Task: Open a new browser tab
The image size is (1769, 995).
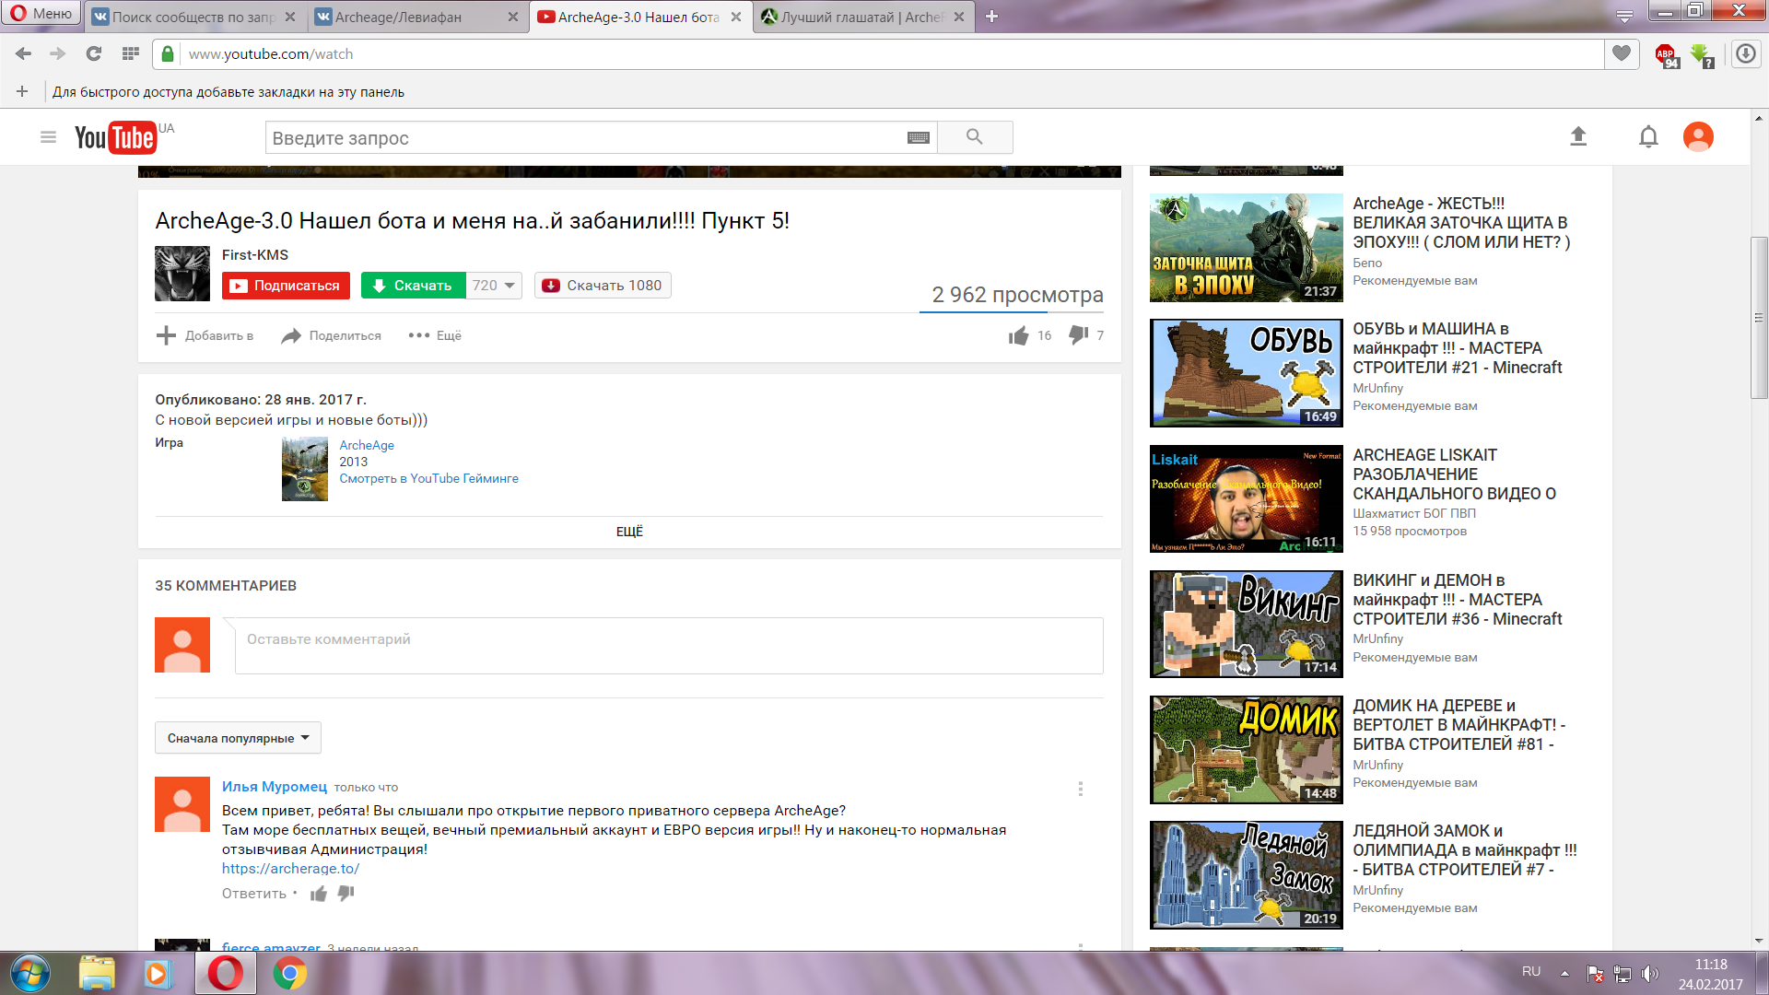Action: [991, 17]
